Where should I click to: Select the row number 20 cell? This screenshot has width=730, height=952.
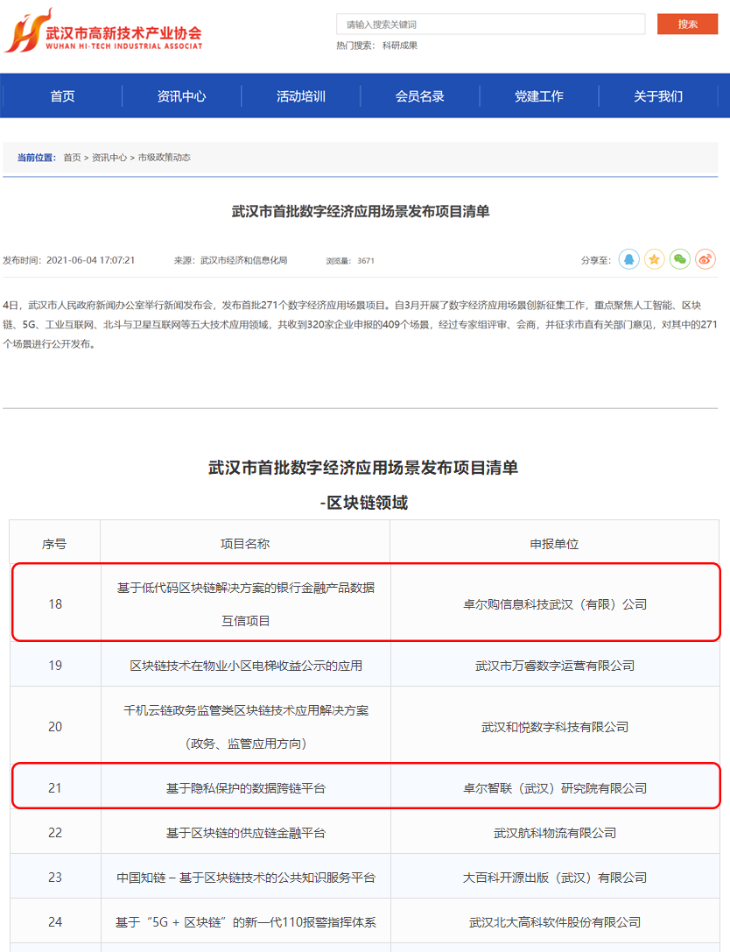(55, 726)
